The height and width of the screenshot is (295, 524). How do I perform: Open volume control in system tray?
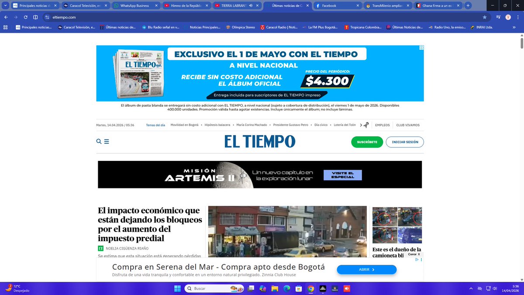pyautogui.click(x=495, y=288)
